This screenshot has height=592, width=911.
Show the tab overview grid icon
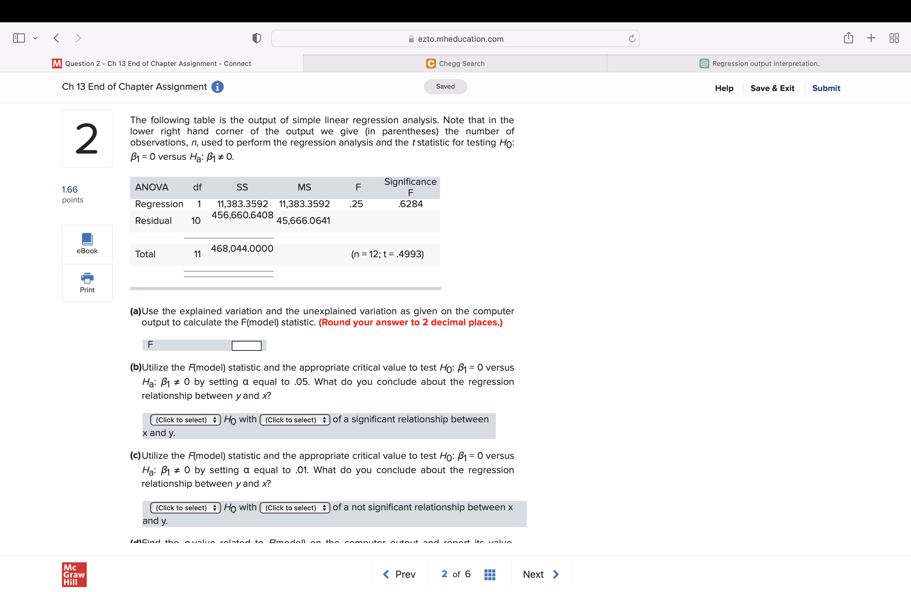pos(894,38)
